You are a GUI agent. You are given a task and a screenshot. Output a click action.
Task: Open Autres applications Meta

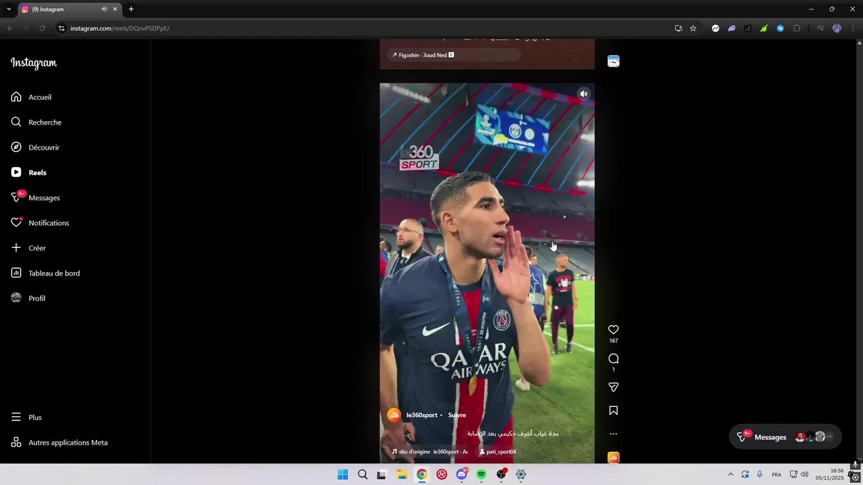(59, 443)
